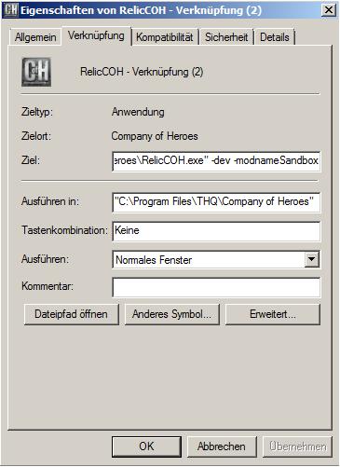Open Erweitert... advanced options
The height and width of the screenshot is (467, 340).
(x=273, y=314)
